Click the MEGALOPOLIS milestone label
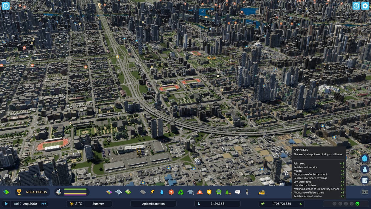The width and height of the screenshot is (371, 209). (36, 192)
